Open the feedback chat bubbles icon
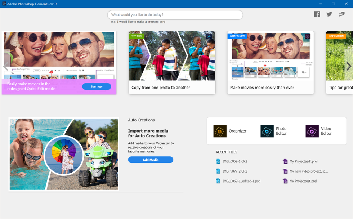Viewport: 353px width, 219px height. (341, 14)
